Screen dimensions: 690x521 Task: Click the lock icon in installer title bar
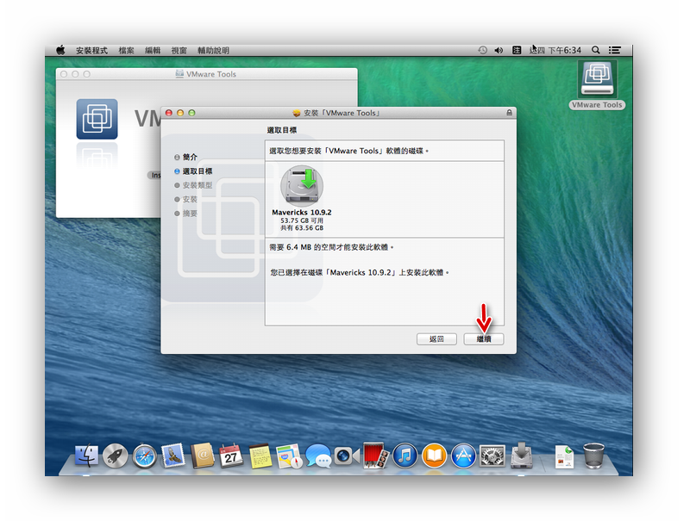[x=509, y=113]
